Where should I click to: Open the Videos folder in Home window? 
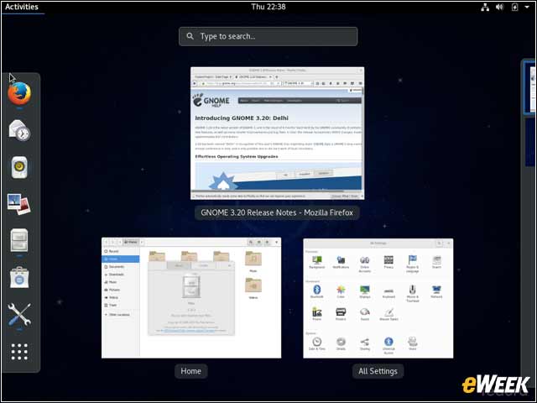pos(253,288)
